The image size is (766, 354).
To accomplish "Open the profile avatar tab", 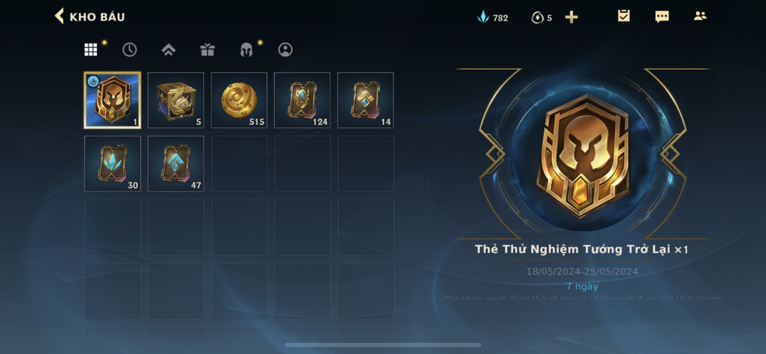I will click(x=285, y=50).
